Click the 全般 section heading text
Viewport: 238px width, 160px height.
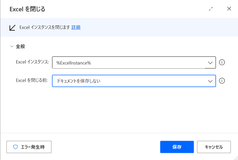(x=20, y=46)
